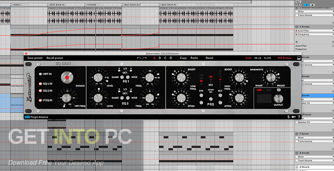This screenshot has height=171, width=334.
Task: Select preset slot A
Action: (x=155, y=58)
